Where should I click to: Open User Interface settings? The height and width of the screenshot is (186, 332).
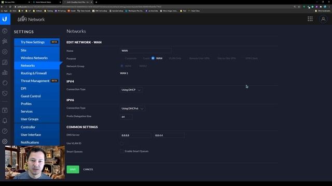point(37,135)
